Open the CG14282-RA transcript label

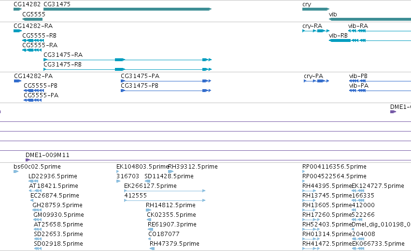pos(33,26)
